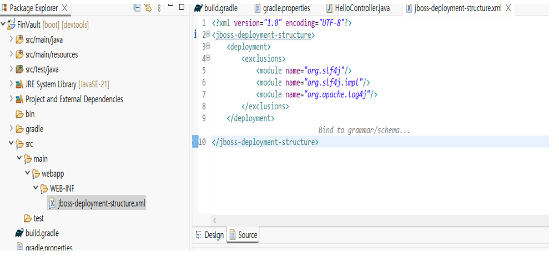
Task: Switch to the build.gradle editor tab
Action: coord(216,8)
